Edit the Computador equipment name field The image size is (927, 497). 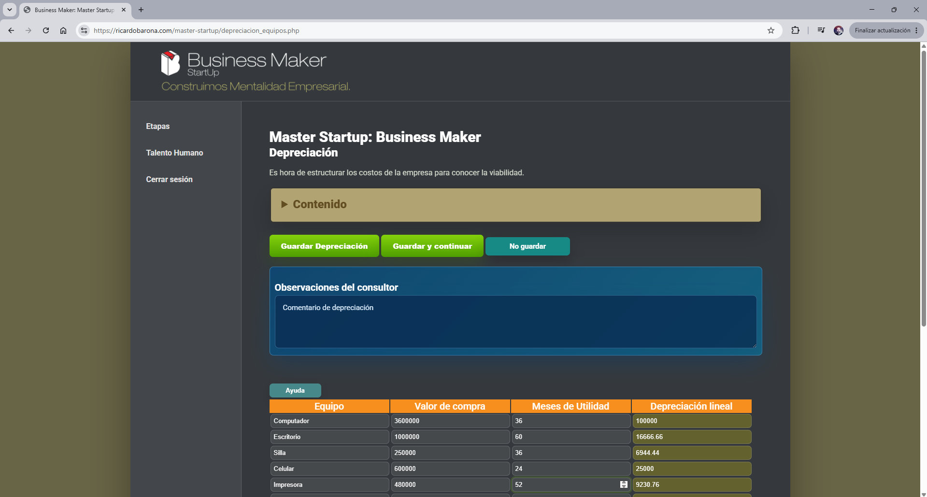click(329, 421)
